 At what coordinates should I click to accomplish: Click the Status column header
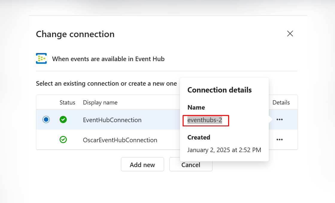coord(67,102)
